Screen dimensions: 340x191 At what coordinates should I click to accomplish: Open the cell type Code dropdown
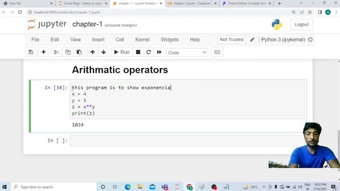coord(187,53)
